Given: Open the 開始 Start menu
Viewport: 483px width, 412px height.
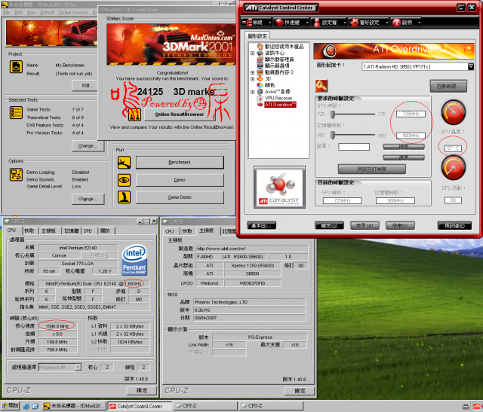Looking at the screenshot, I should [10, 406].
